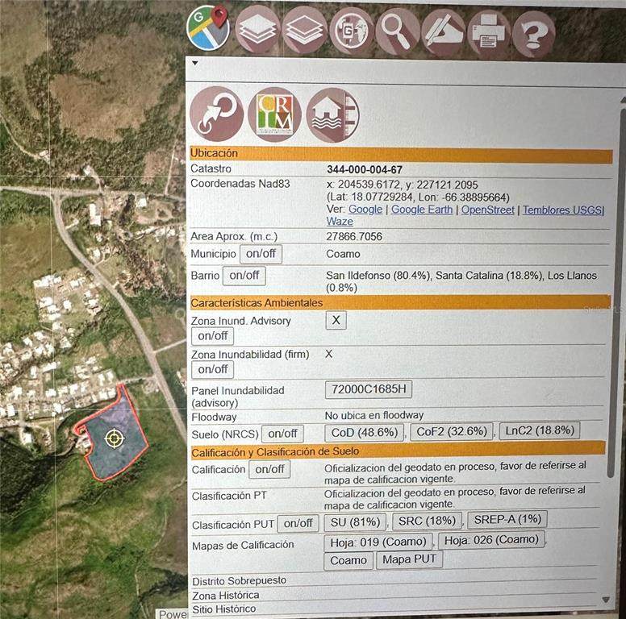Screen dimensions: 626x619
Task: Open the Google Earth link
Action: point(421,210)
